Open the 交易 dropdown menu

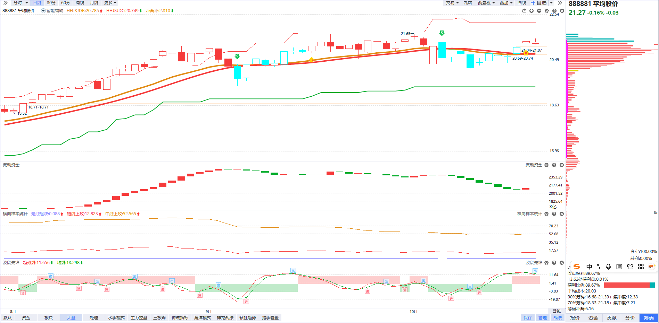452,3
